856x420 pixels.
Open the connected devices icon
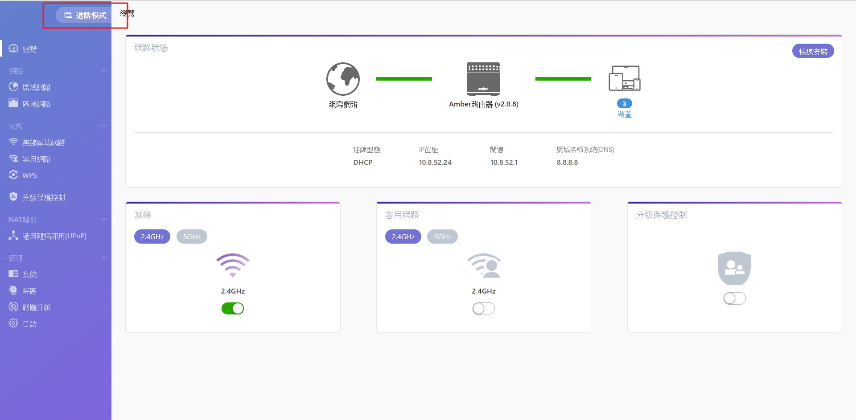(x=625, y=78)
